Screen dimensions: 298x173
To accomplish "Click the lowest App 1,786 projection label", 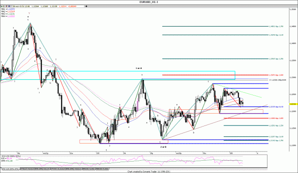I will click(276, 140).
